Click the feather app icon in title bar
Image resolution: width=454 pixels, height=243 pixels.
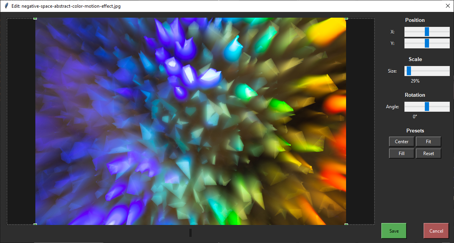coord(6,6)
